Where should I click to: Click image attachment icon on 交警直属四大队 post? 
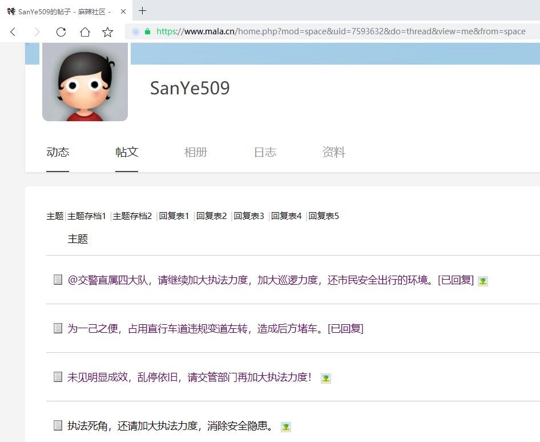click(483, 281)
